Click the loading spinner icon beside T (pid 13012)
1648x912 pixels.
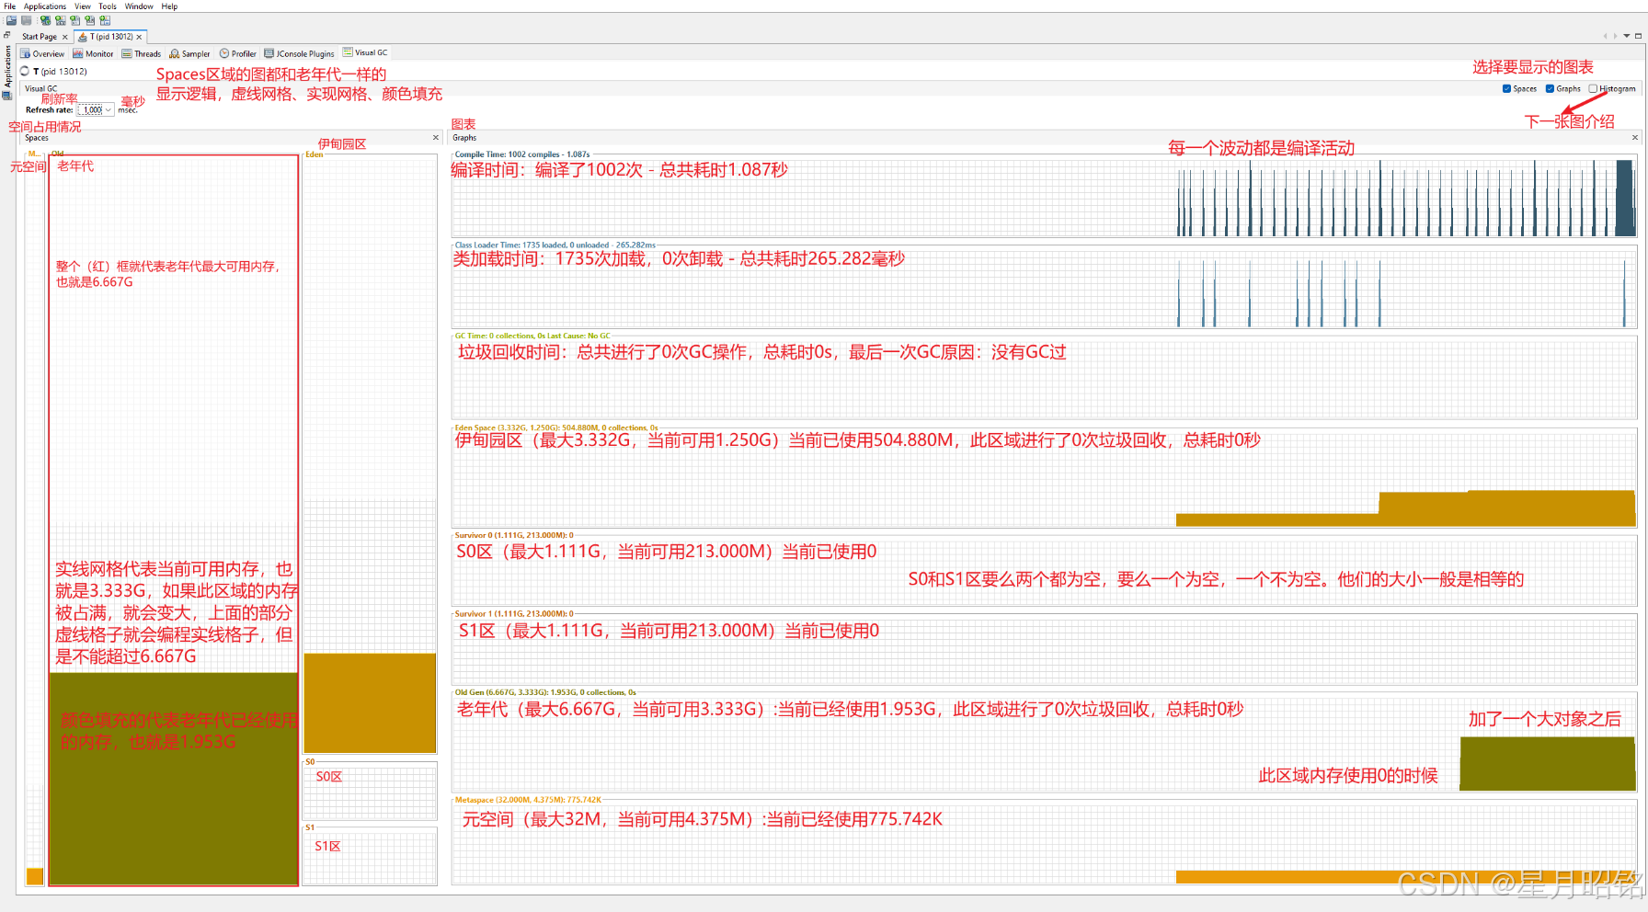[x=25, y=71]
